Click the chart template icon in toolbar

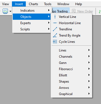click(x=5, y=11)
